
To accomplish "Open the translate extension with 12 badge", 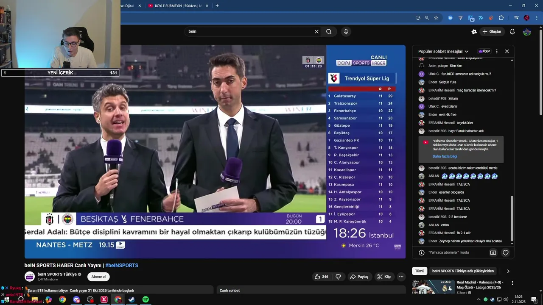I will 471,18.
